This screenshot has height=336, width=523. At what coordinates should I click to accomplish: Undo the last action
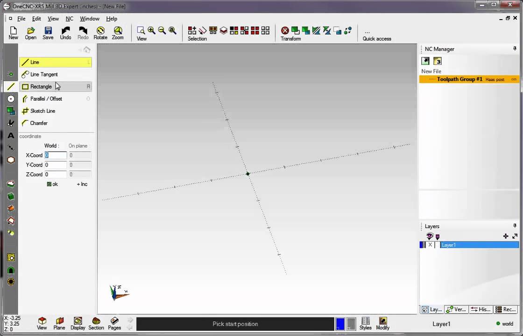(66, 33)
